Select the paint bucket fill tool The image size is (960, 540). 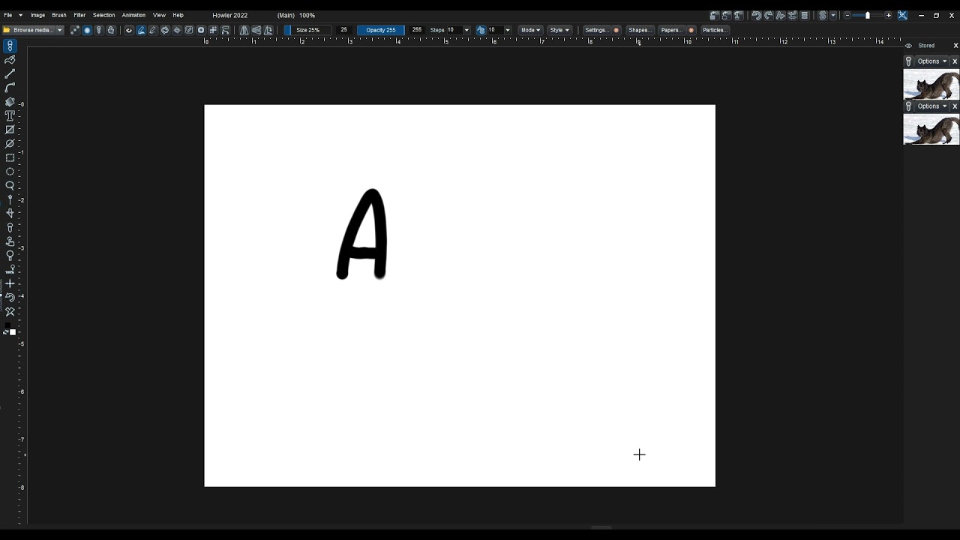pos(10,102)
